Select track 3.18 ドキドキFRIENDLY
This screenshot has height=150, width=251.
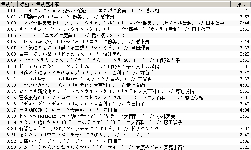[x=125, y=116]
